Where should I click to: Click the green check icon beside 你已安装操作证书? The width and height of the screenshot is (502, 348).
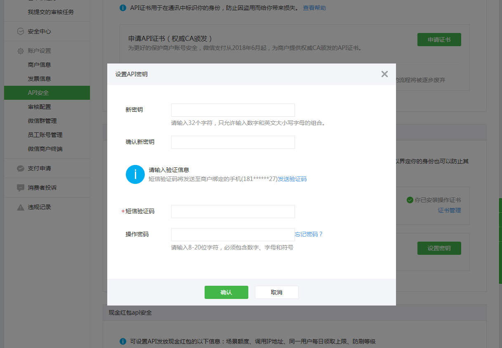tap(410, 200)
